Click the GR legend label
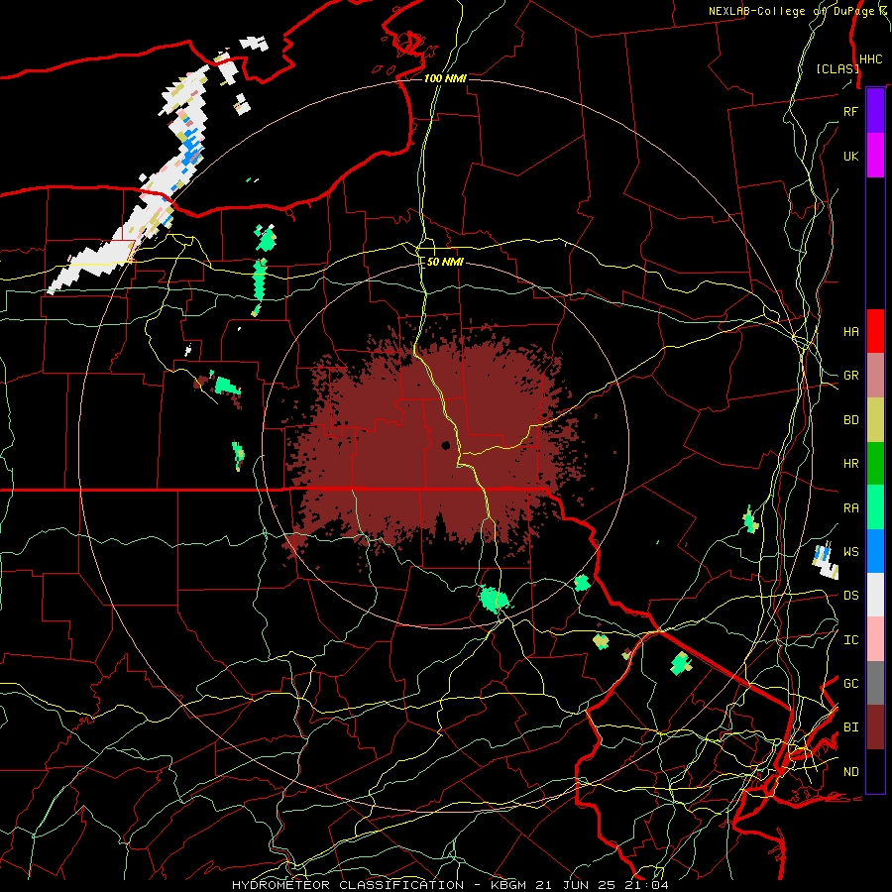 (850, 376)
